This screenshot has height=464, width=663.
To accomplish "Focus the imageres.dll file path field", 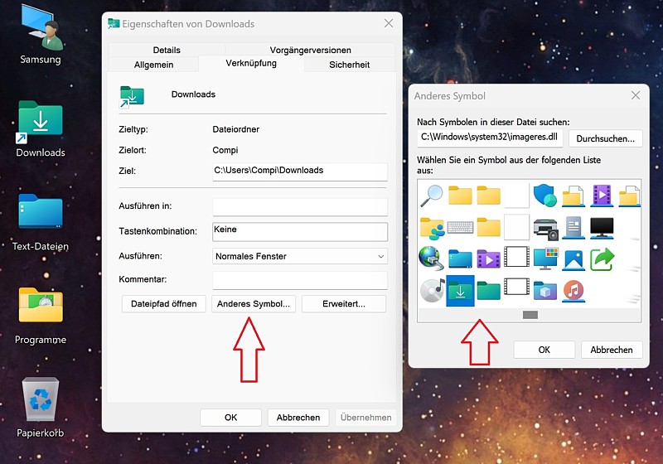I will tap(490, 138).
